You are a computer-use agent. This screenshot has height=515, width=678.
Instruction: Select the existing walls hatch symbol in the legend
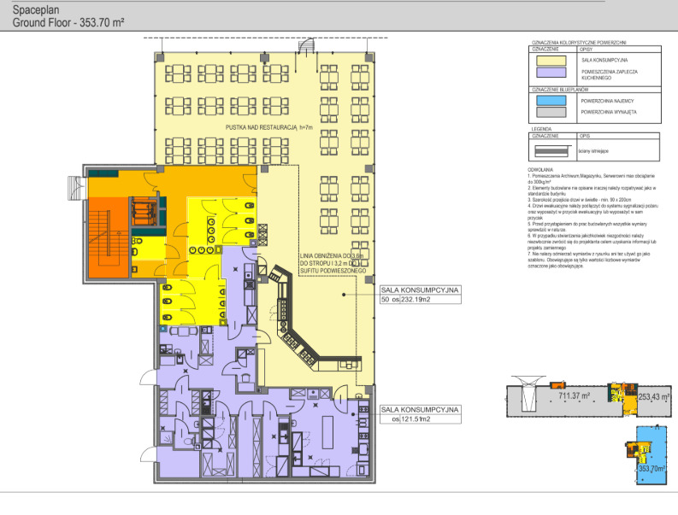(553, 149)
